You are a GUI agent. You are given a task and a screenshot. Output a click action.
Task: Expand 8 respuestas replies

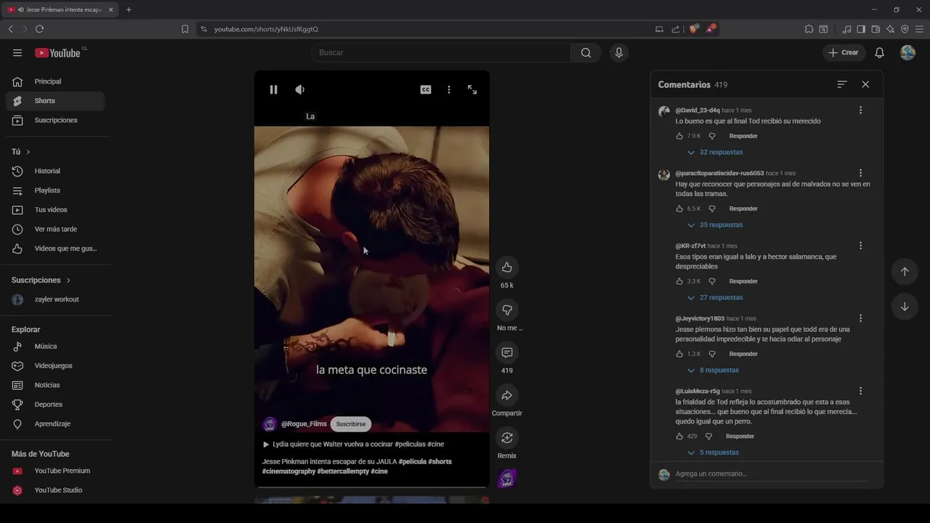pos(713,370)
